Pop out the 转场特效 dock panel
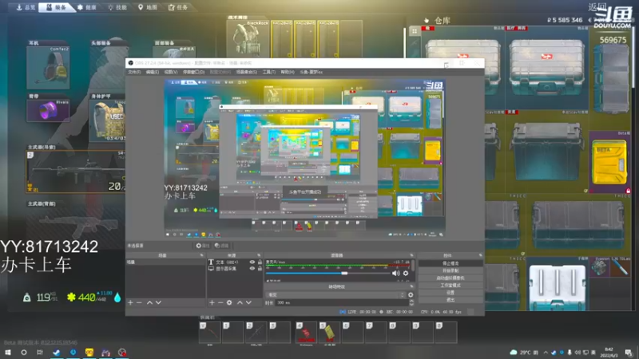639x359 pixels. (x=411, y=287)
